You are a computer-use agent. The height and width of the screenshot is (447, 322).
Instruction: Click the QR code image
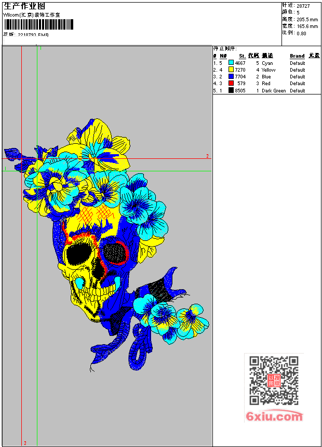coord(274,381)
